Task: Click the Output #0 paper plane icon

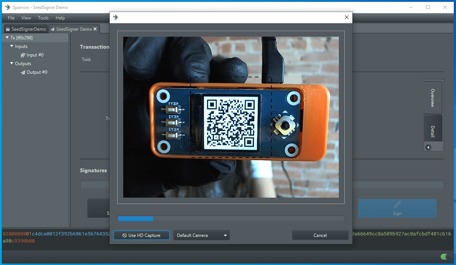Action: click(23, 72)
